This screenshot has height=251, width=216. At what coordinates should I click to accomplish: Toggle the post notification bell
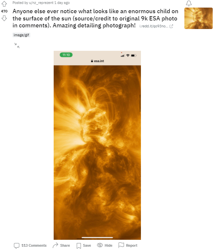click(x=189, y=3)
